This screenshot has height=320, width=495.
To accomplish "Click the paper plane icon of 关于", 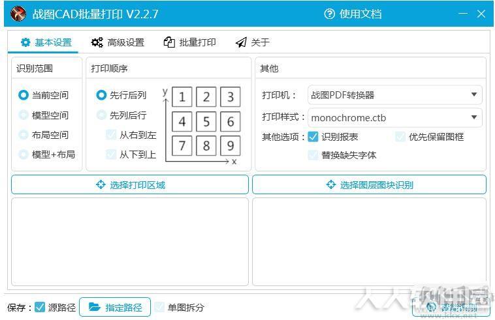I will click(x=241, y=42).
